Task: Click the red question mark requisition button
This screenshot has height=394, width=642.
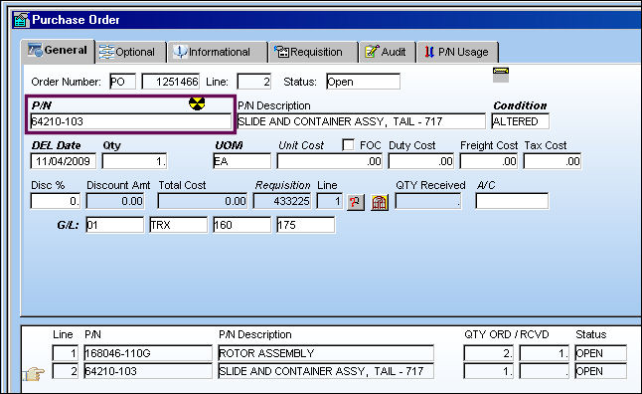Action: 355,202
